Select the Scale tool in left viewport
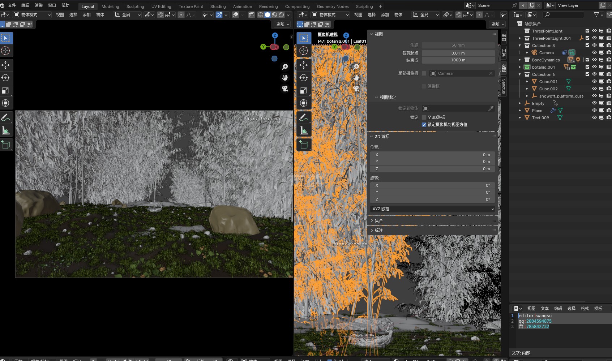The image size is (612, 361). click(6, 90)
